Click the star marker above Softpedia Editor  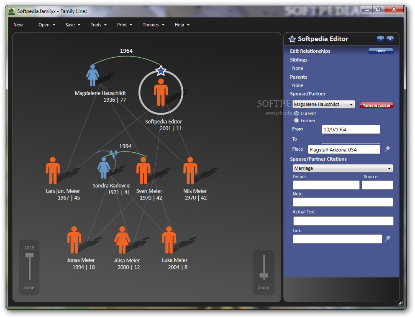pyautogui.click(x=161, y=71)
